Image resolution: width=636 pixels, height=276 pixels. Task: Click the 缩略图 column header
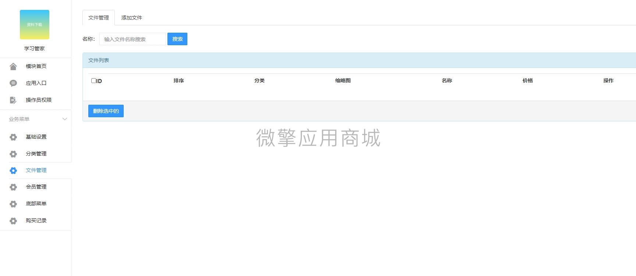tap(343, 80)
